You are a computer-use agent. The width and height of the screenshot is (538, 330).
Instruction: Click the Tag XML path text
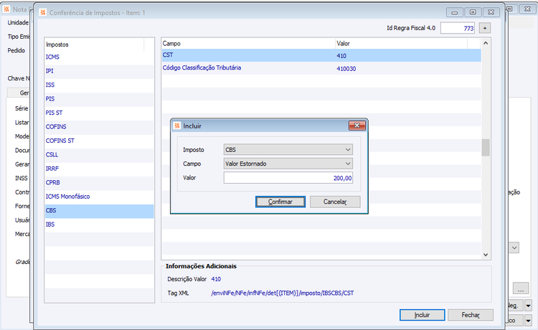(x=283, y=293)
